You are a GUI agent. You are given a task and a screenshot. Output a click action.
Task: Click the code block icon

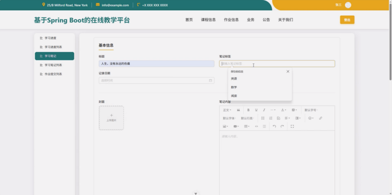point(256,126)
